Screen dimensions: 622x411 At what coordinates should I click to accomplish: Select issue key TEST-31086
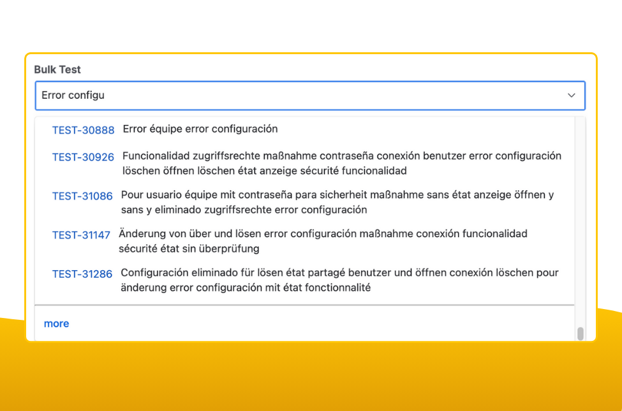coord(82,196)
